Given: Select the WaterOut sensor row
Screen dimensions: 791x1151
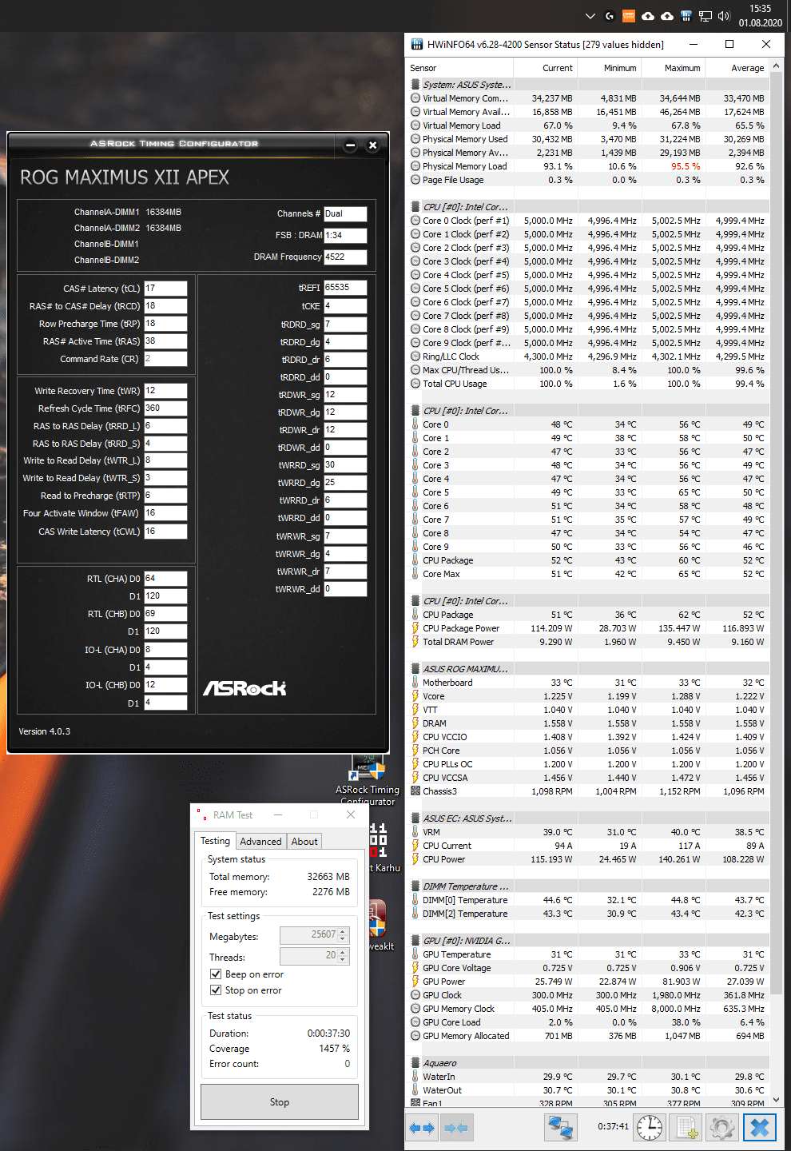Looking at the screenshot, I should (588, 1090).
